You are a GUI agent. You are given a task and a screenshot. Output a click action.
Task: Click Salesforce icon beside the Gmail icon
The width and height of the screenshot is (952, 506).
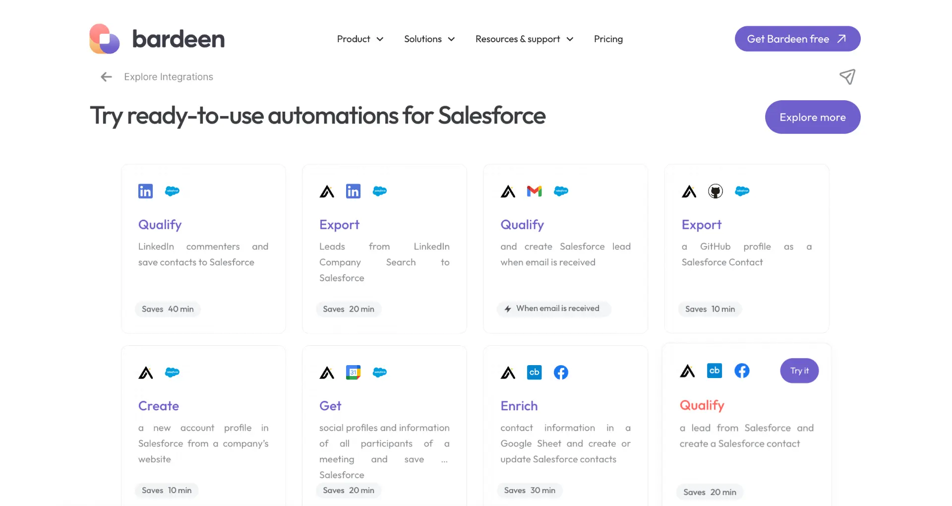coord(561,191)
